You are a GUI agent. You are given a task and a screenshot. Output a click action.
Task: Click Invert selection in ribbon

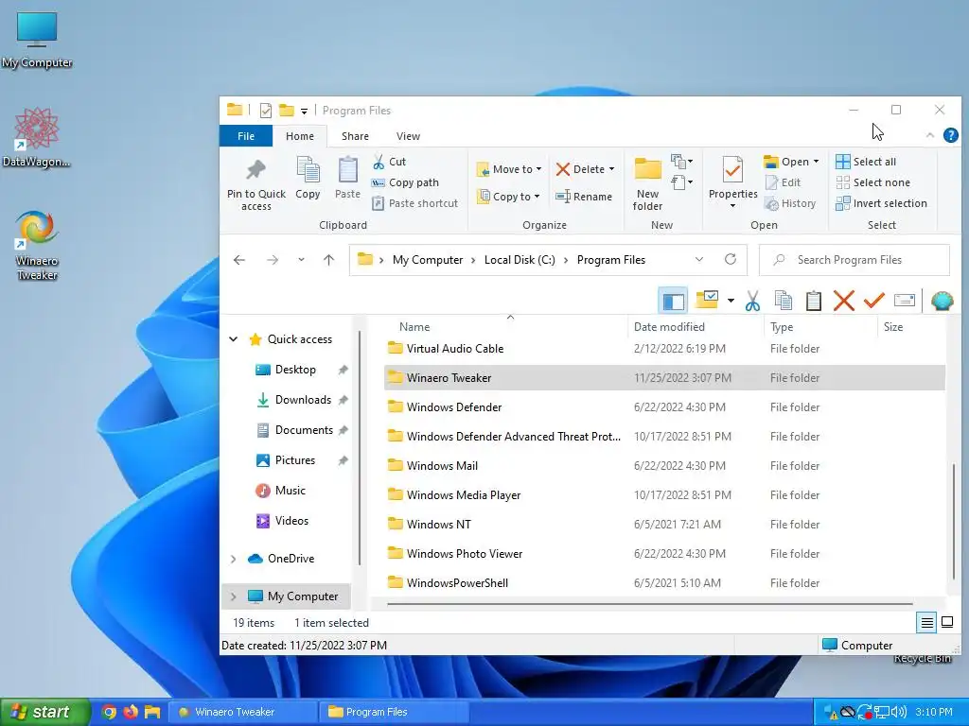[881, 203]
